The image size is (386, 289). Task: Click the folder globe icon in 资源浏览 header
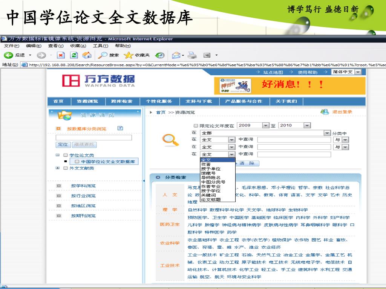tap(64, 115)
